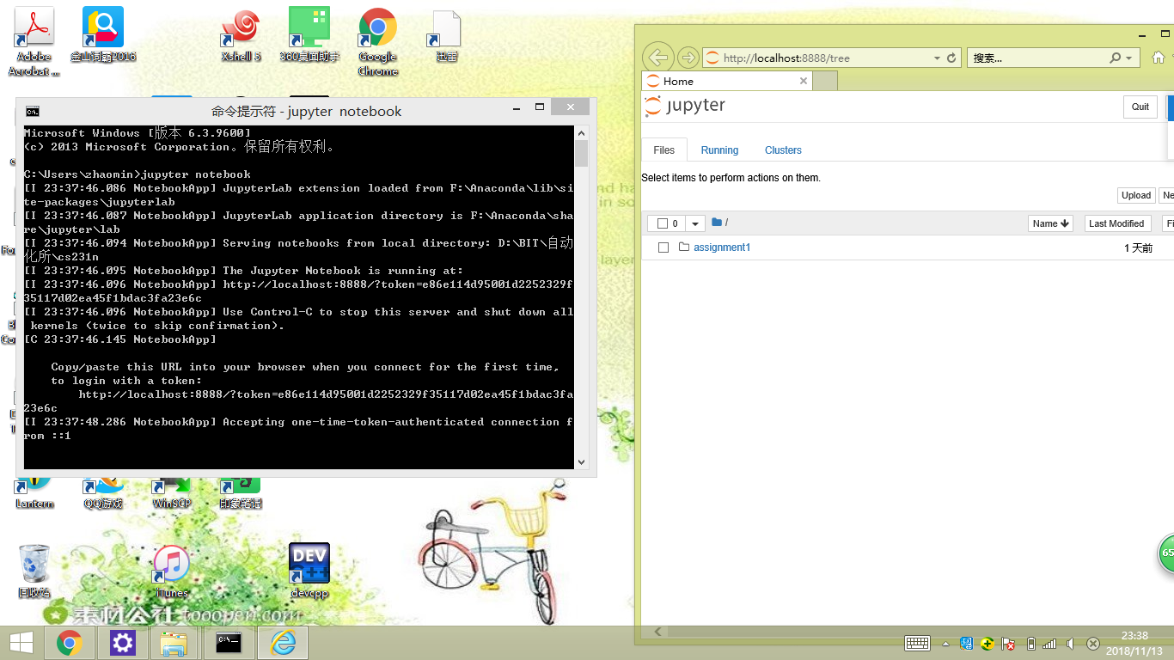Launch the Google Chrome desktop shortcut
Screen dimensions: 1174x660
pyautogui.click(x=378, y=41)
